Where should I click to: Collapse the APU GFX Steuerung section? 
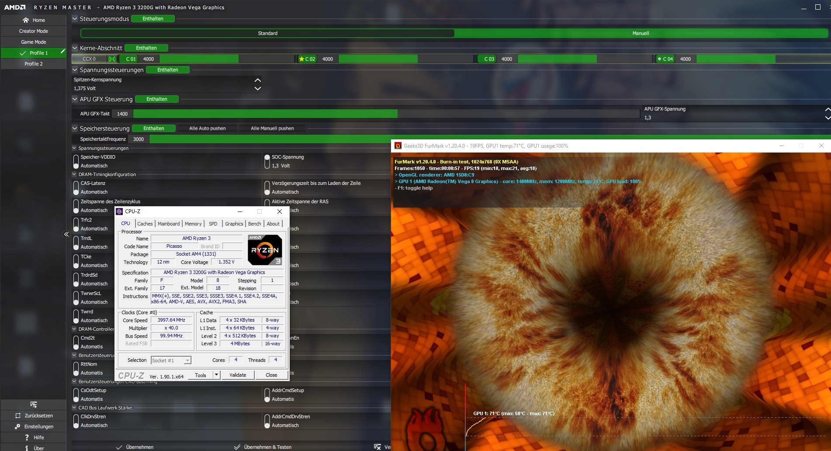click(75, 99)
